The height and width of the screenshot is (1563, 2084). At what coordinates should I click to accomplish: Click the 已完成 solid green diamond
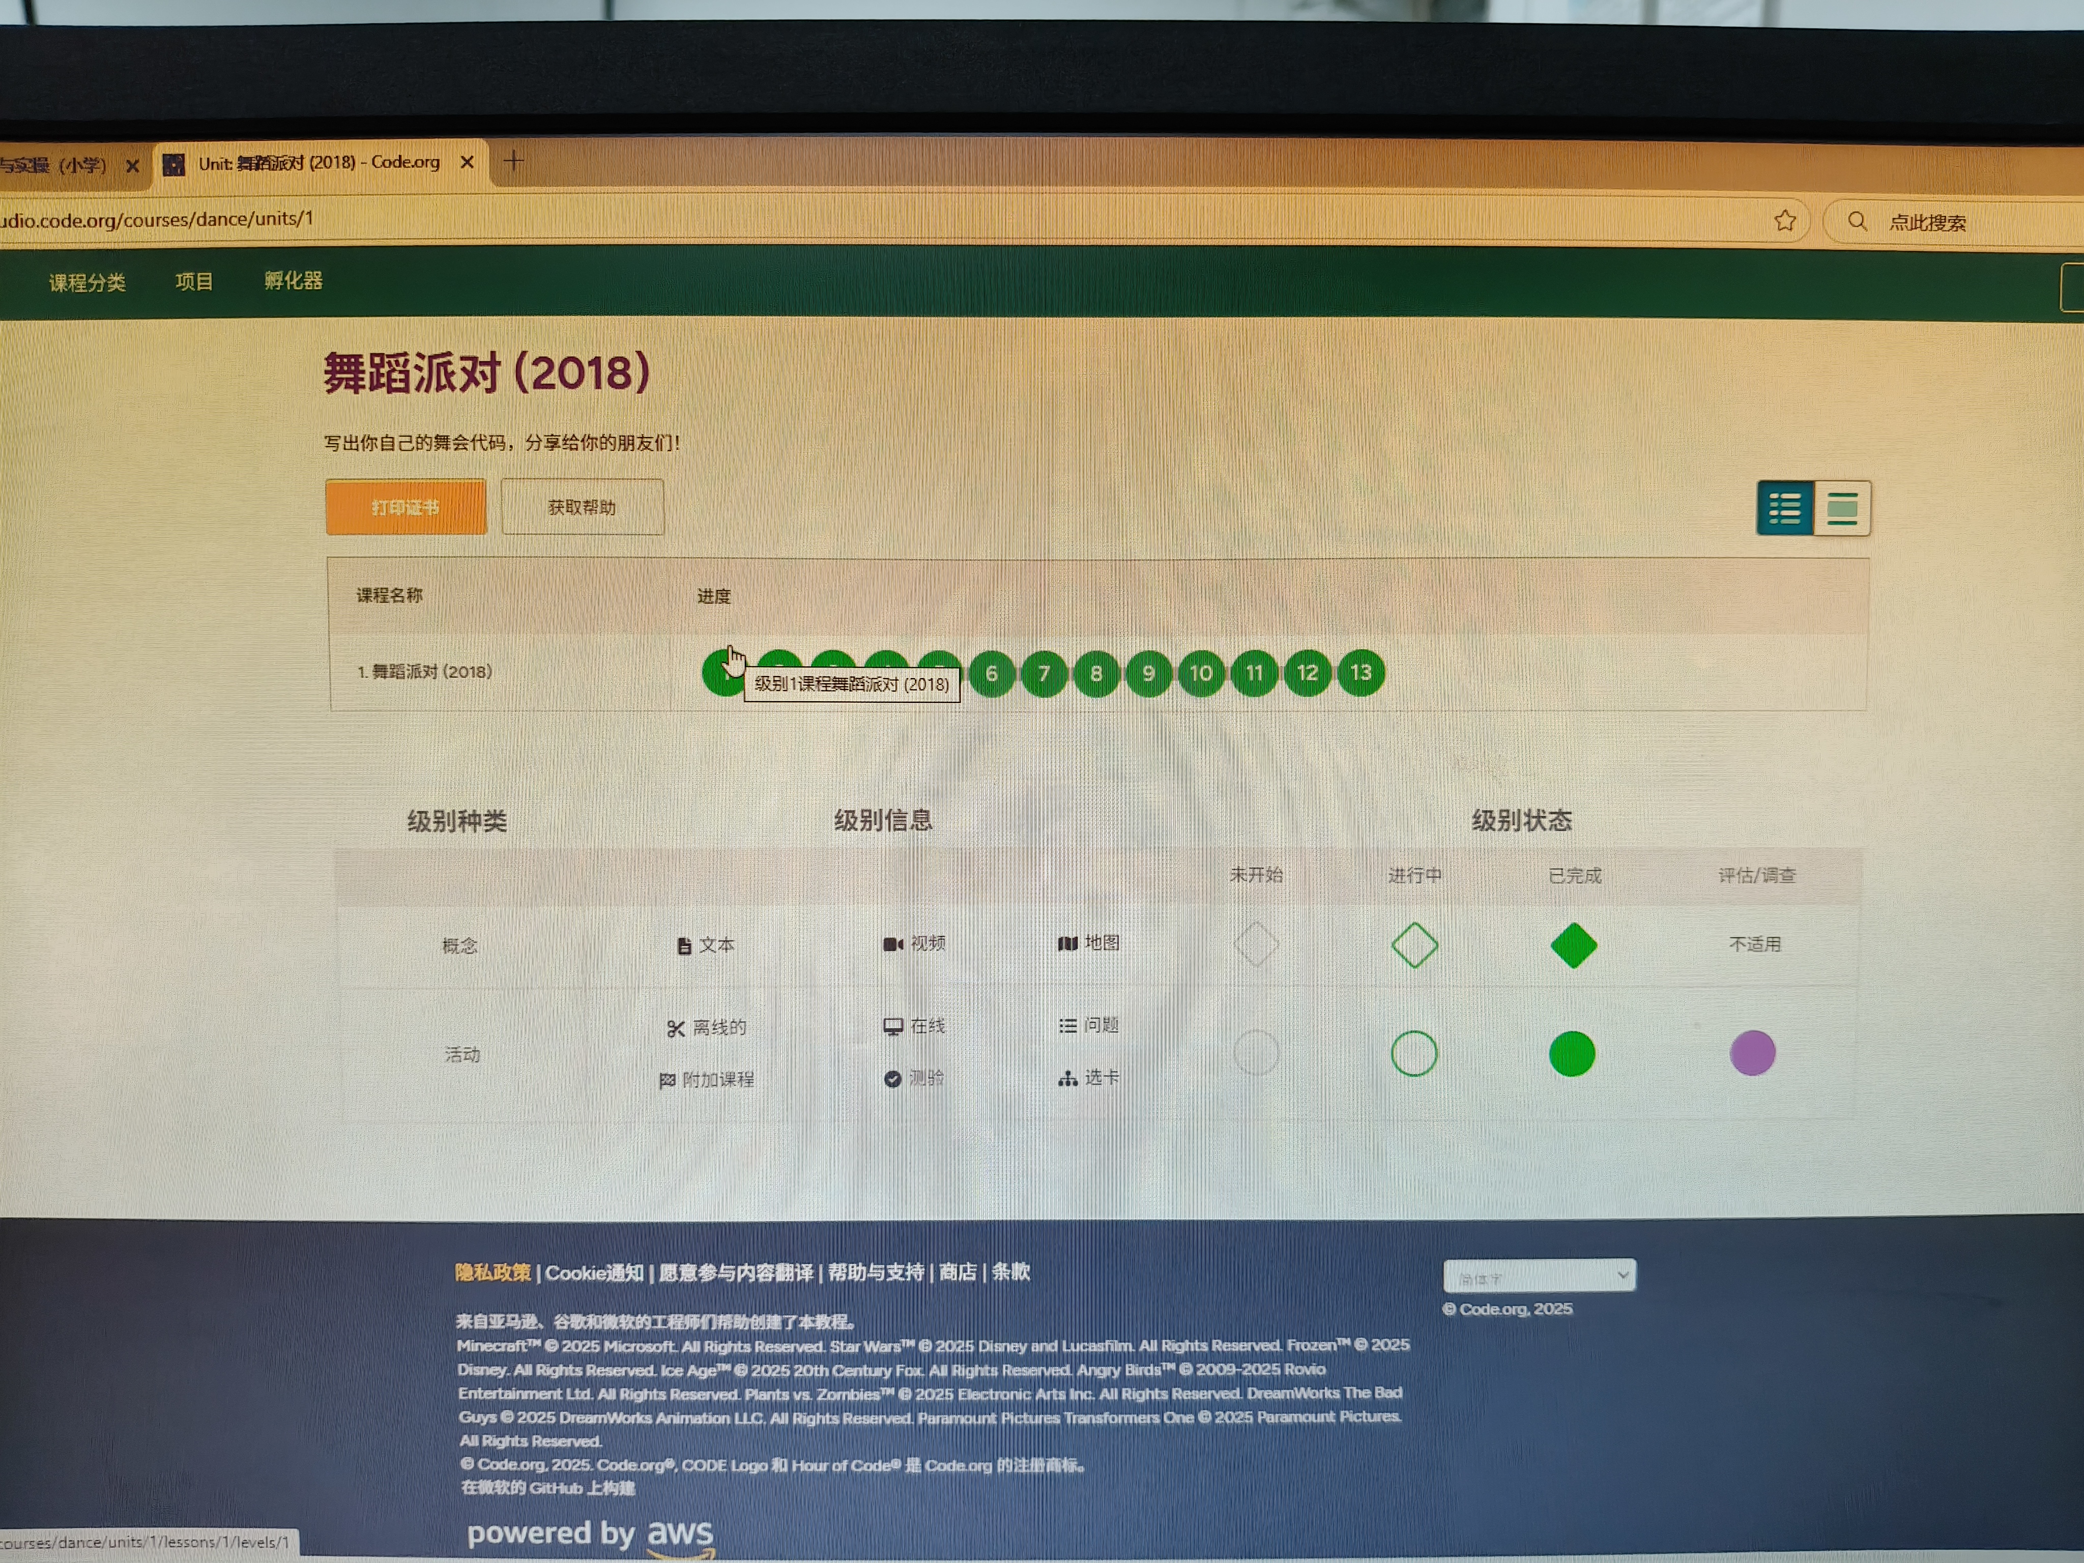pos(1573,946)
